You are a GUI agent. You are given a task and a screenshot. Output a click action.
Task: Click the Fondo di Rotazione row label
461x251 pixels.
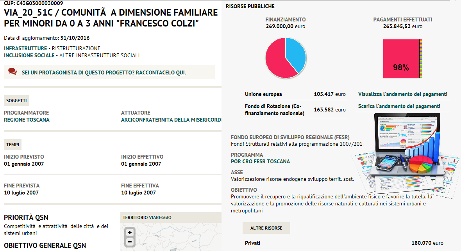click(x=275, y=110)
